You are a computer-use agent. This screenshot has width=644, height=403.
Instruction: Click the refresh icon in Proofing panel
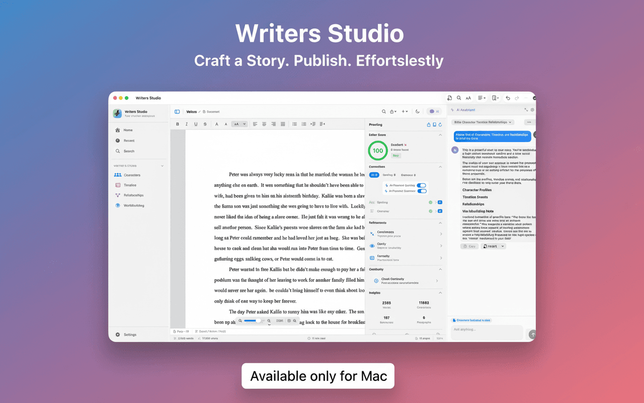click(x=440, y=124)
